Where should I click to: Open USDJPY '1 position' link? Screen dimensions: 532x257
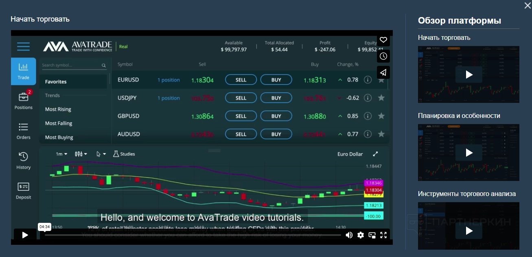point(169,98)
